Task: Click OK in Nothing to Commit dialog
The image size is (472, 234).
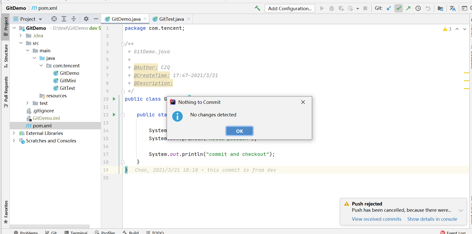Action: [x=239, y=131]
